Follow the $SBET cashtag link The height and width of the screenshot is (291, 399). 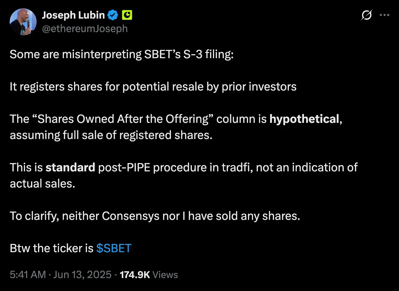pyautogui.click(x=114, y=248)
